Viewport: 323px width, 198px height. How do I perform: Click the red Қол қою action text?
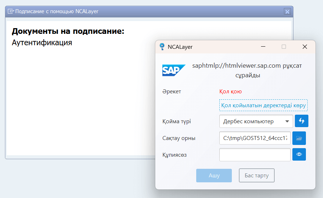pos(231,92)
